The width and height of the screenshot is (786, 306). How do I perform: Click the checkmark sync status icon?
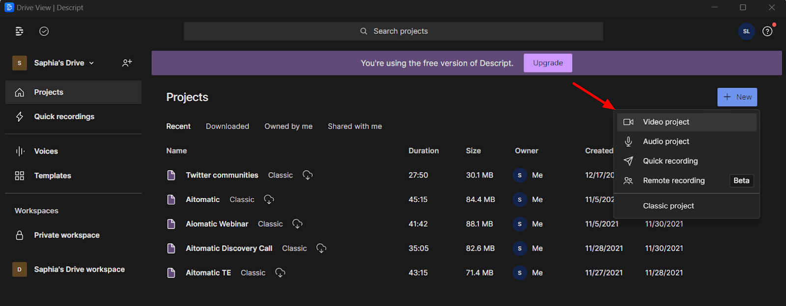[x=44, y=31]
